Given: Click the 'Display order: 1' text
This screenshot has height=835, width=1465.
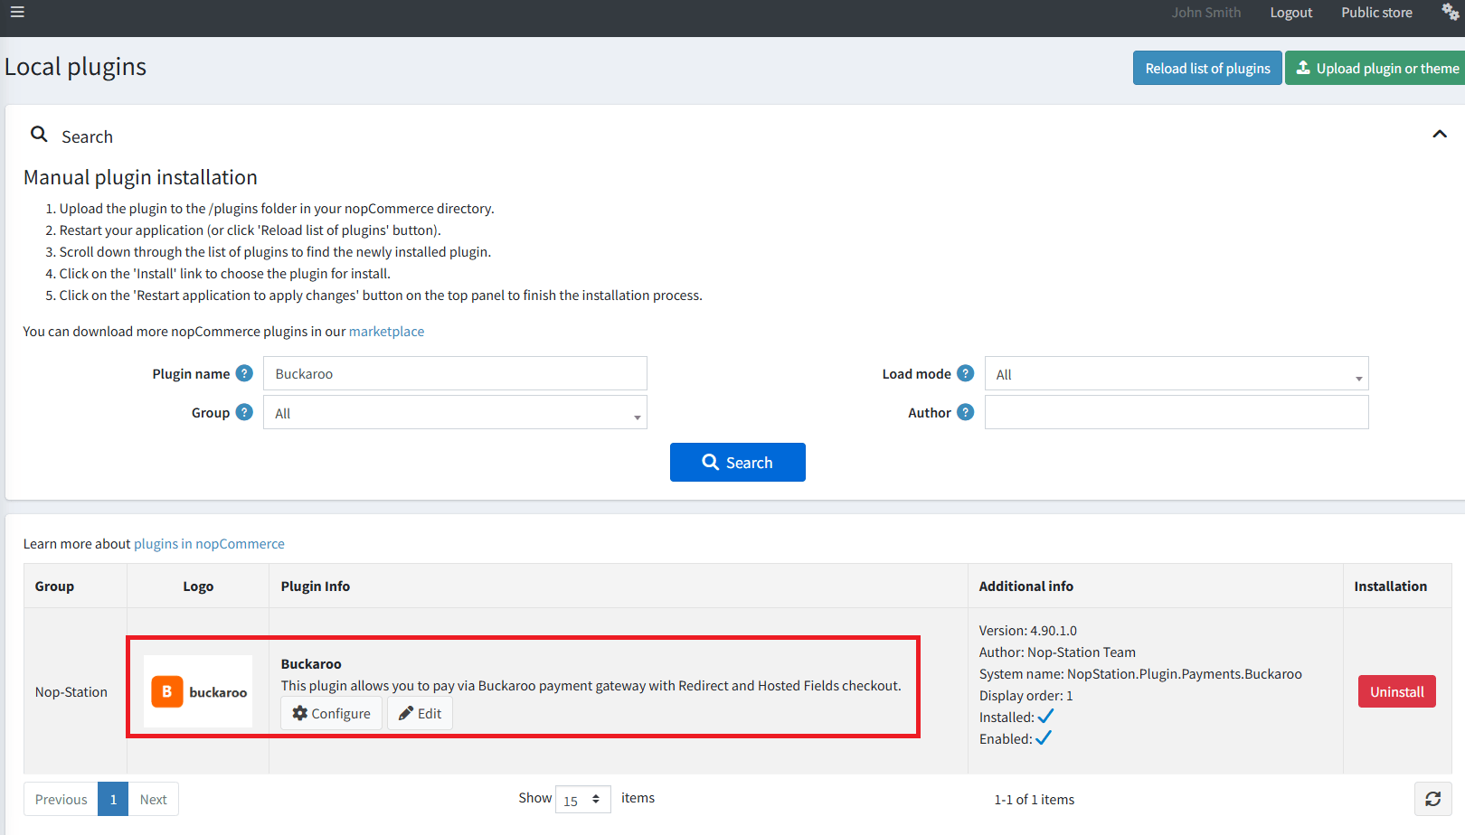Looking at the screenshot, I should 1026,696.
